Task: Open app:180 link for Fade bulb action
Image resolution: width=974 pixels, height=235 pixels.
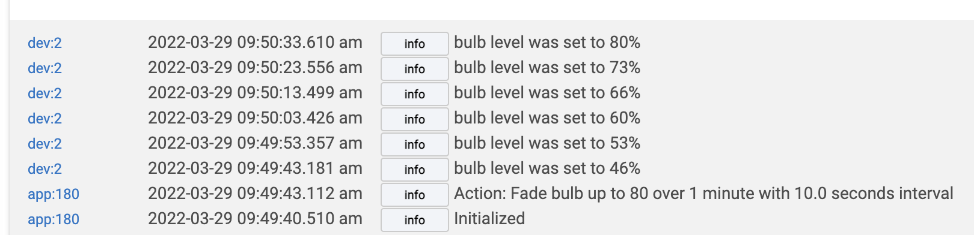Action: 54,194
